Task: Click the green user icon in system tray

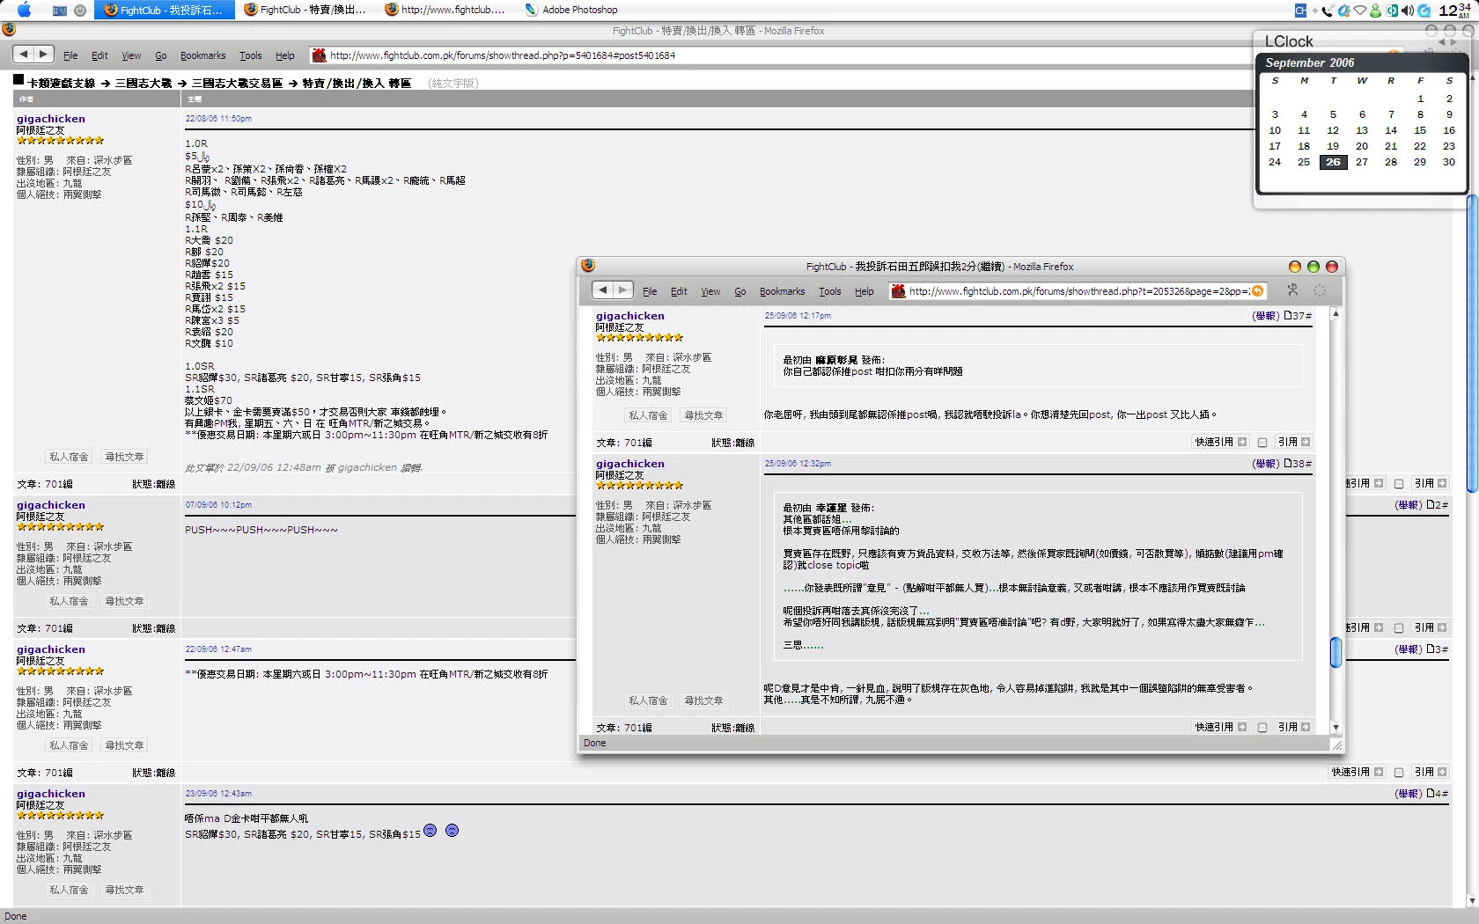Action: point(1376,11)
